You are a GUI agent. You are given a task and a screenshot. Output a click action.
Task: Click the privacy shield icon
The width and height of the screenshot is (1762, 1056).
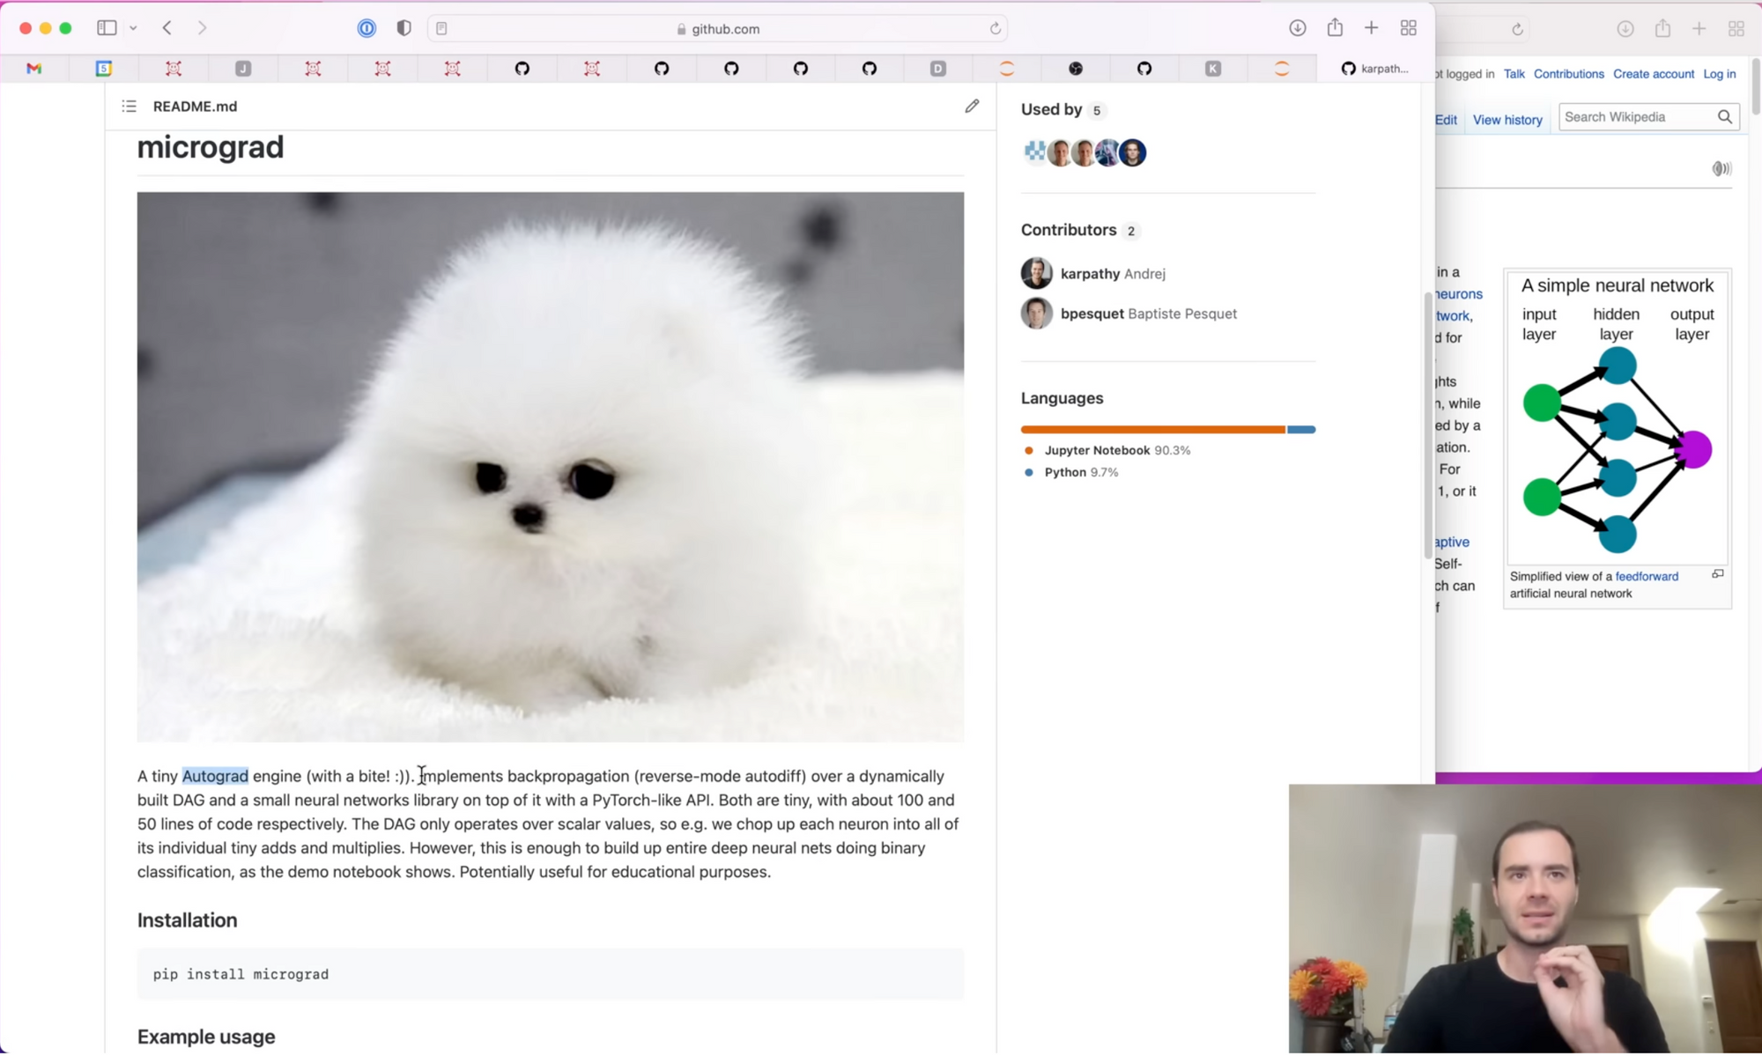[403, 28]
